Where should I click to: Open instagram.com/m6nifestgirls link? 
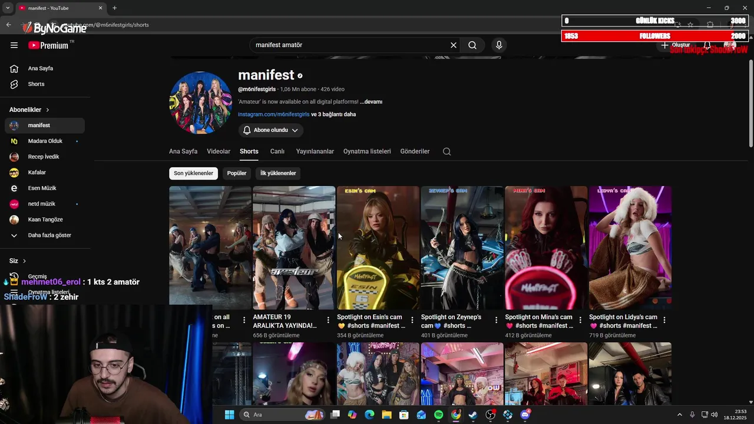pyautogui.click(x=273, y=114)
